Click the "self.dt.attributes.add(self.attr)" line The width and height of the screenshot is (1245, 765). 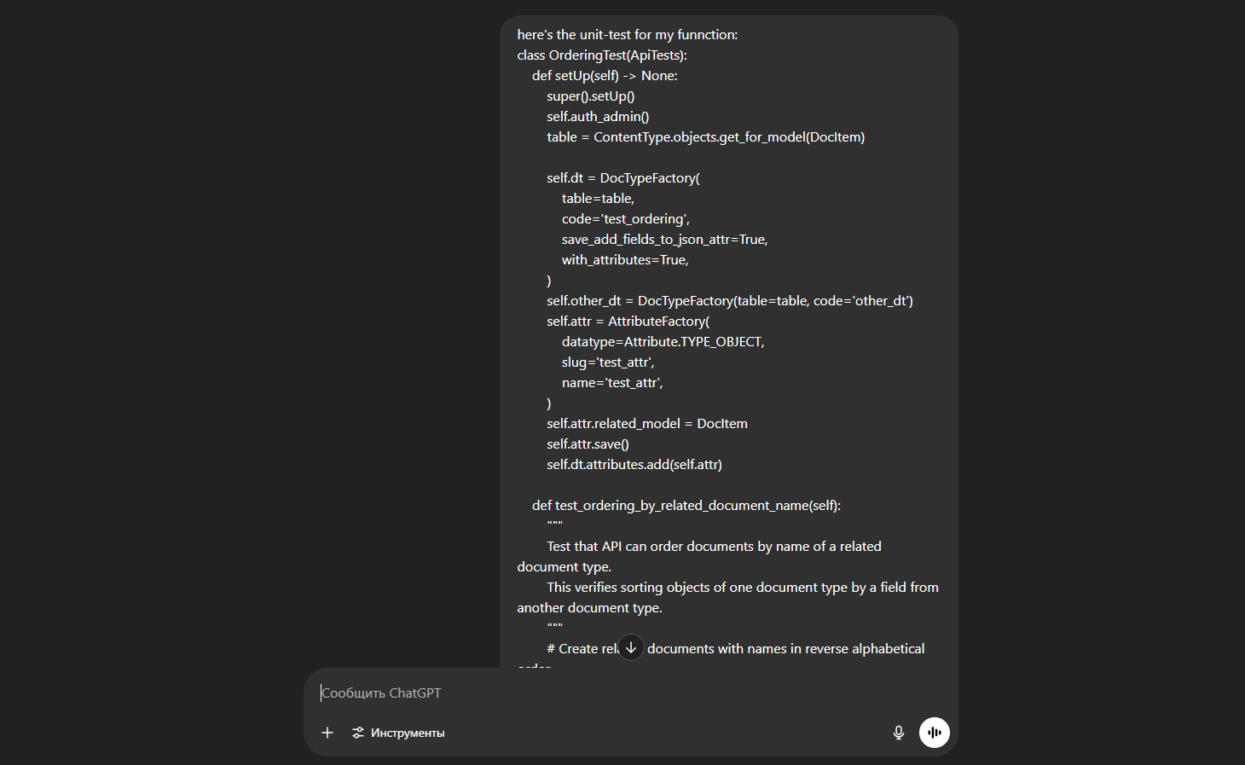pyautogui.click(x=634, y=465)
